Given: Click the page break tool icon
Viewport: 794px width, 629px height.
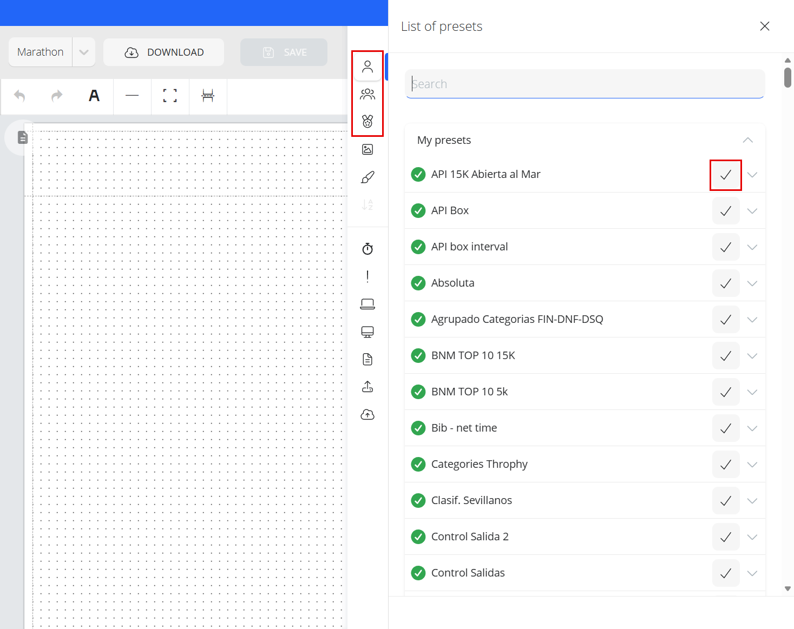Looking at the screenshot, I should tap(208, 96).
